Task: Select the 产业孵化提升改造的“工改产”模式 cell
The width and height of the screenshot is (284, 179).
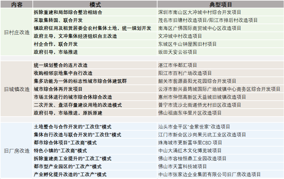Action: [x=70, y=174]
